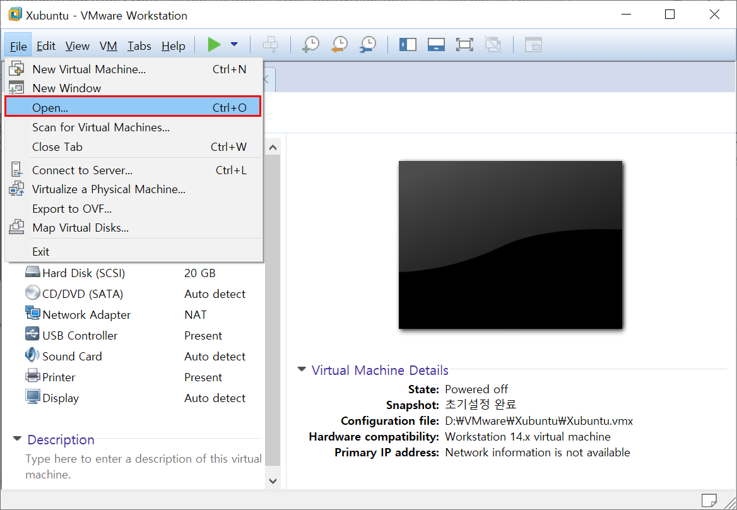The image size is (737, 510).
Task: Select Export to OVF... entry
Action: [x=134, y=209]
